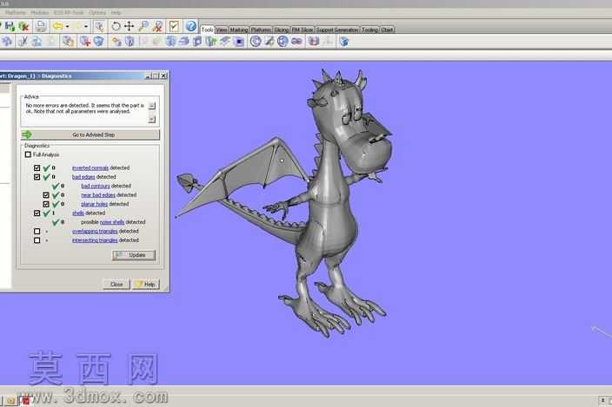
Task: Follow the noise shells link
Action: click(112, 222)
